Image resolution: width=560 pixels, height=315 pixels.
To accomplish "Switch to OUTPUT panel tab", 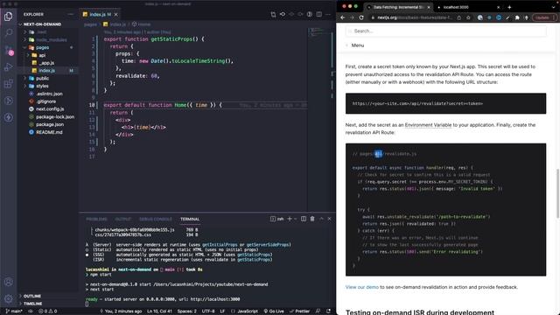I will pyautogui.click(x=123, y=219).
